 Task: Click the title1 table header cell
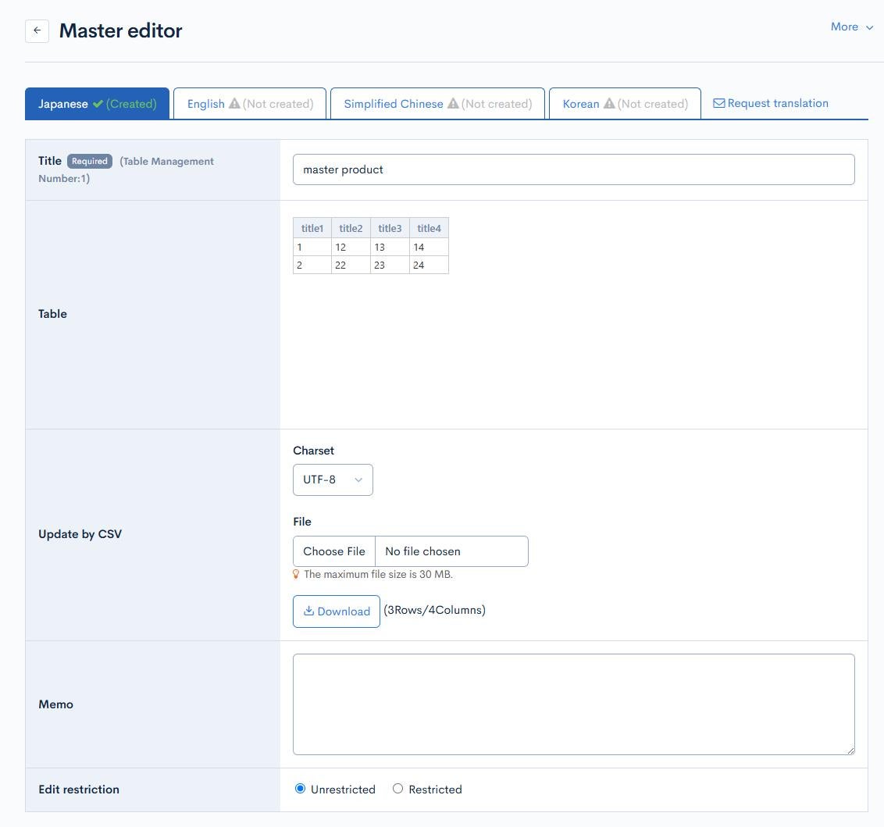click(312, 228)
